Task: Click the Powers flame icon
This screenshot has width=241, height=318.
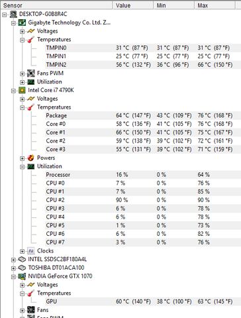Action: click(x=31, y=158)
